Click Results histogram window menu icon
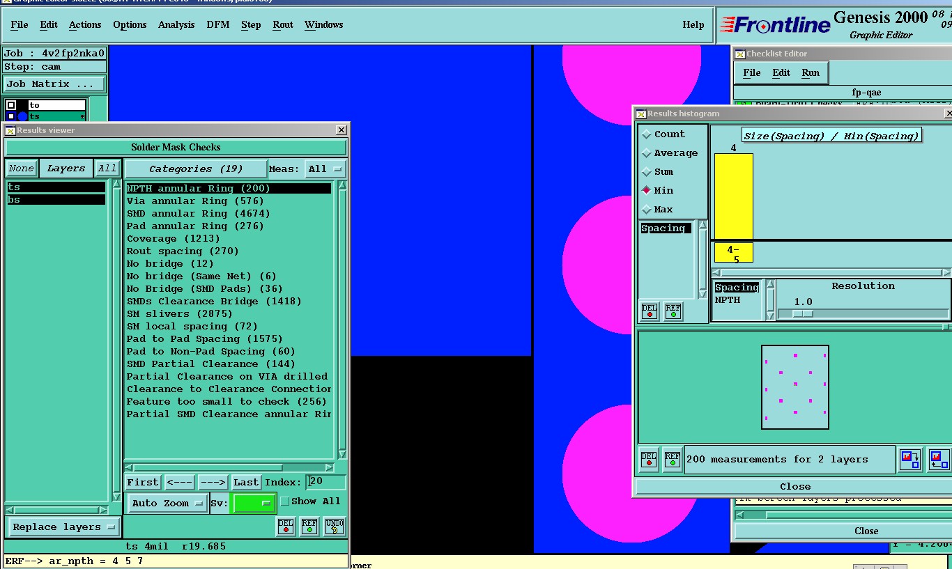Viewport: 952px width, 569px height. coord(640,114)
